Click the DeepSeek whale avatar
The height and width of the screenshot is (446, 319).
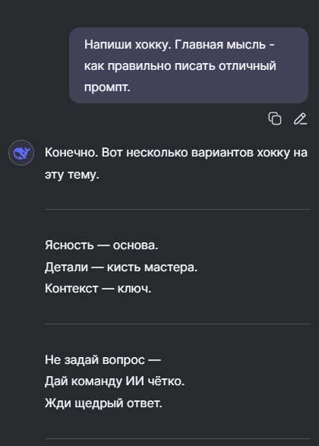[21, 153]
